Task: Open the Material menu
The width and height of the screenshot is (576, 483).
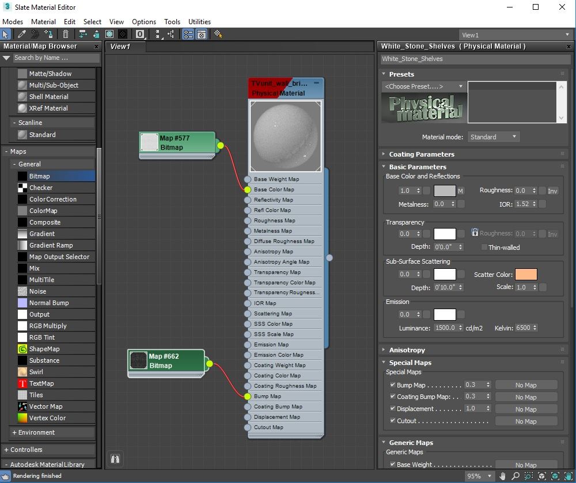Action: [x=43, y=21]
